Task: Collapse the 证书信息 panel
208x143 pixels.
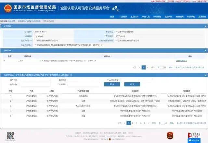Action: [x=205, y=26]
